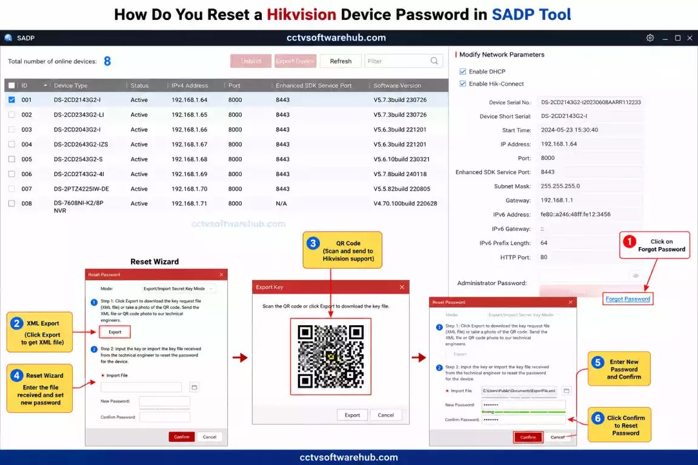Click the Status column header
Screen dimensions: 698x465
[140, 85]
